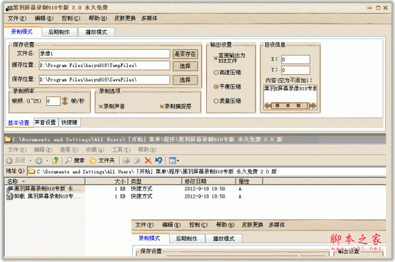This screenshot has height=262, width=395.
Task: Select the 平衡压缩 radio button
Action: (227, 87)
